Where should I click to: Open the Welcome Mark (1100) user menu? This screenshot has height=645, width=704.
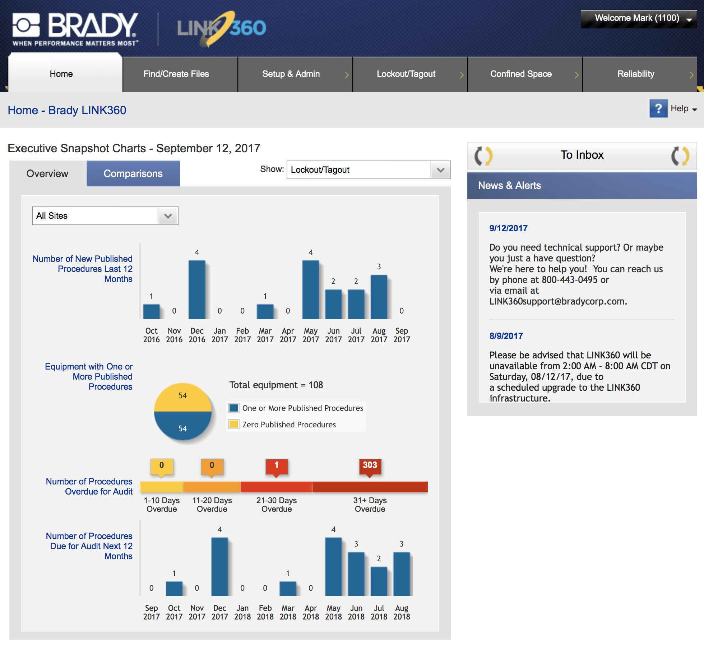639,18
